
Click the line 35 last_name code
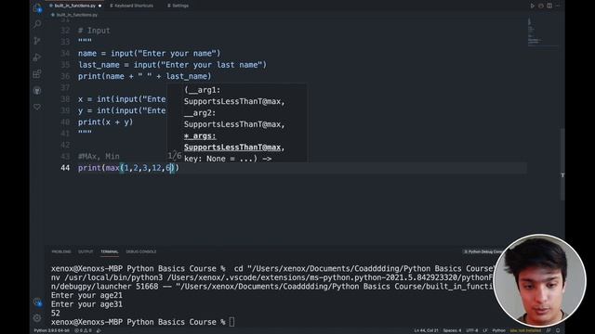click(172, 65)
